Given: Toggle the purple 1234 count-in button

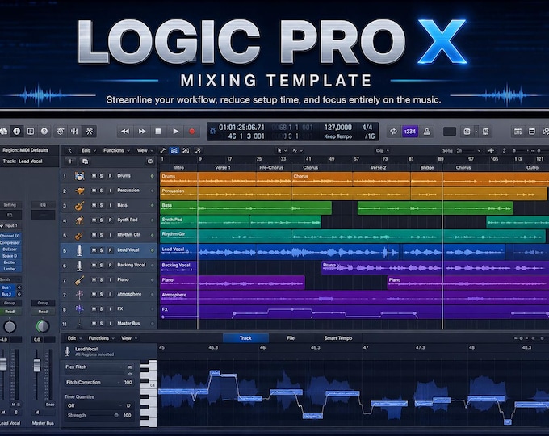Looking at the screenshot, I should click(409, 132).
